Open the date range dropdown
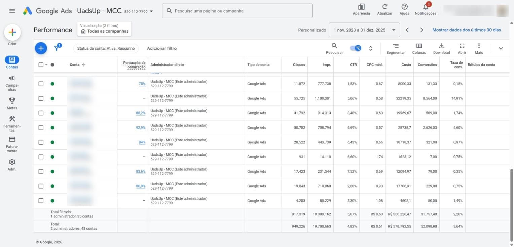Screen dimensions: 514x247 364,30
